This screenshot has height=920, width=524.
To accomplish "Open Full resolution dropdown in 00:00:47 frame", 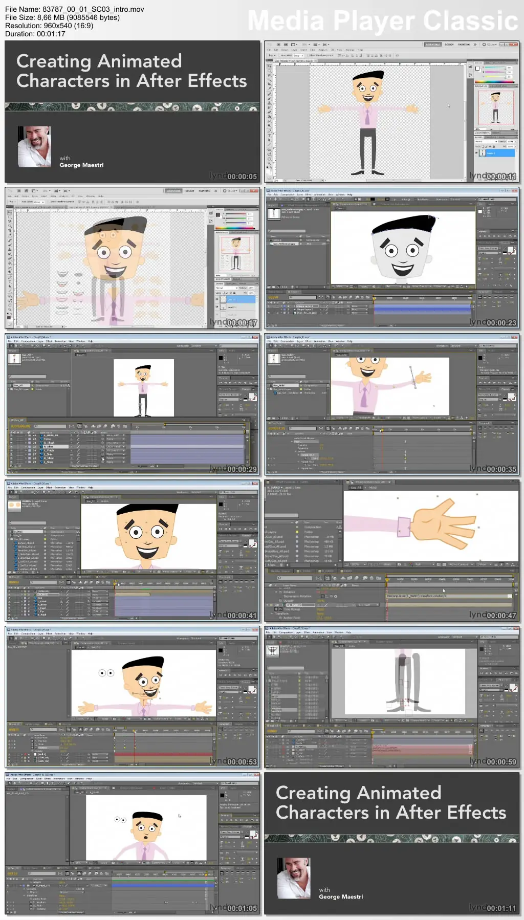I will point(425,564).
